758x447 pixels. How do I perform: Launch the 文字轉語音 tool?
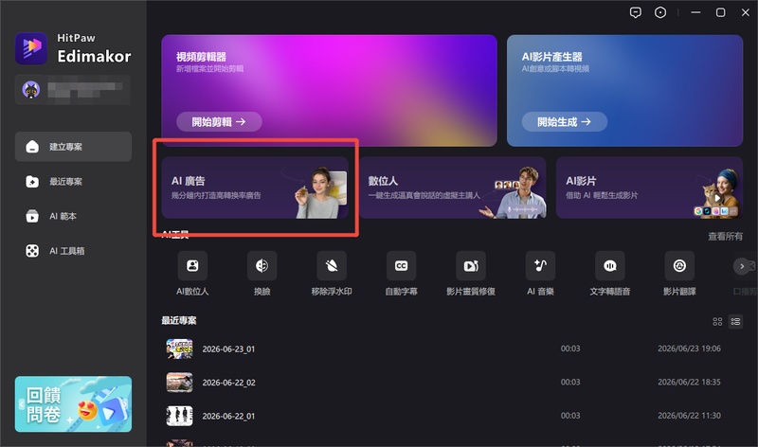coord(610,266)
